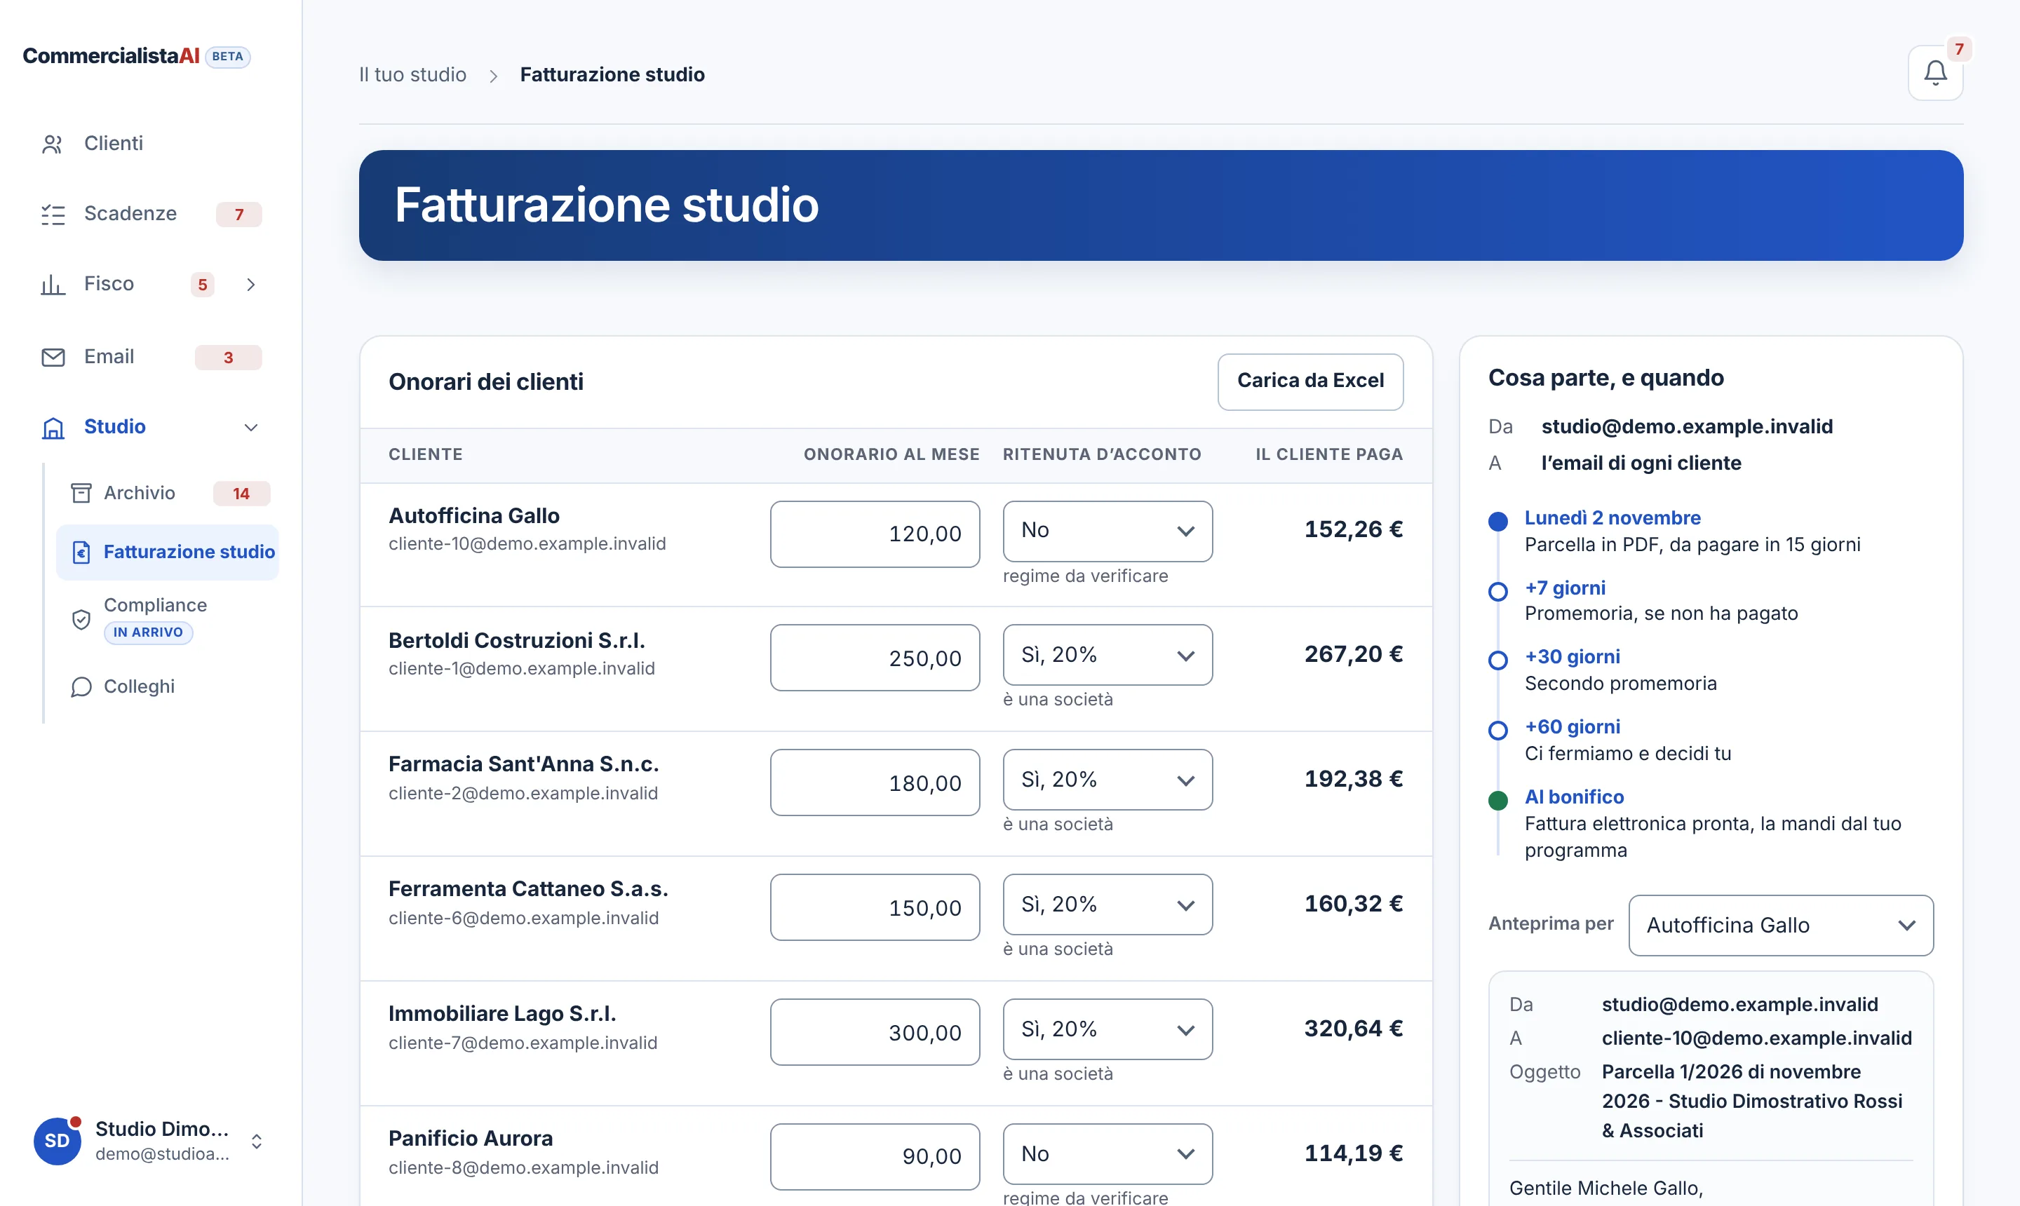Open ritenuta dropdown for Autofficina Gallo
The image size is (2020, 1206).
coord(1107,531)
